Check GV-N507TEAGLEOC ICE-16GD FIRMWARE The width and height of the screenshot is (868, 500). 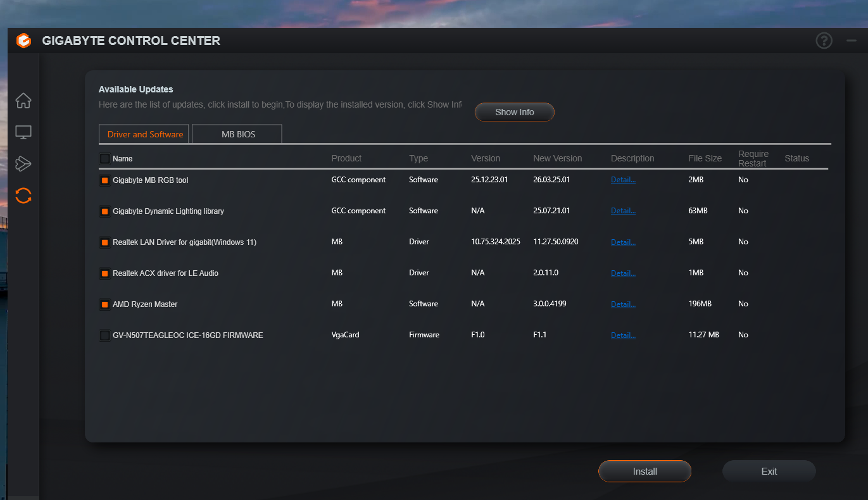click(x=104, y=335)
